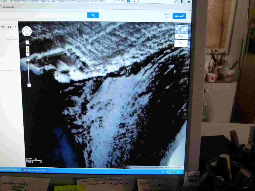The height and width of the screenshot is (191, 255).
Task: Open the browser downloads arrow
Action: (x=182, y=2)
